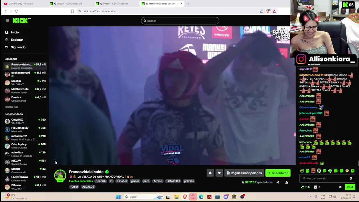Screen dimensions: 359x202
Task: Expand the system tray hidden icons chevron
Action: (x=310, y=197)
